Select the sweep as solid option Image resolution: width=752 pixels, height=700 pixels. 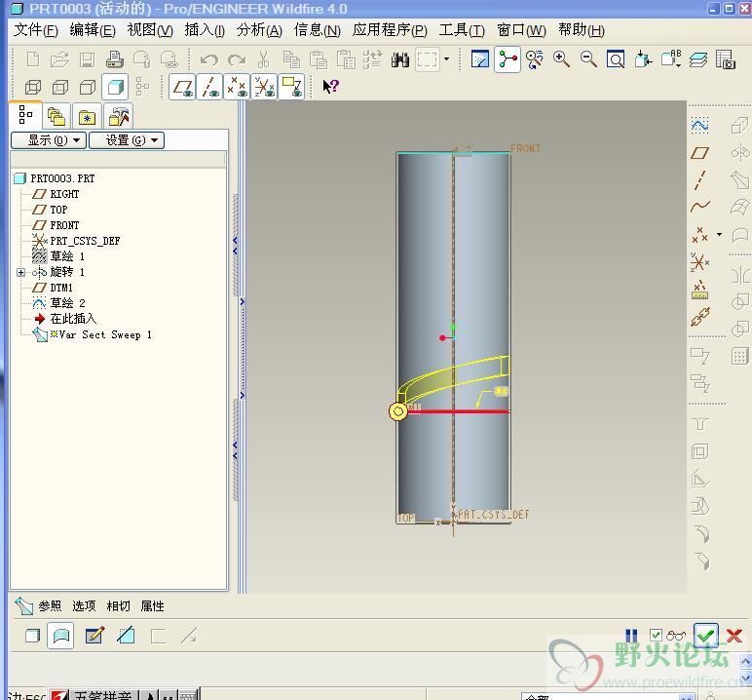(x=32, y=637)
